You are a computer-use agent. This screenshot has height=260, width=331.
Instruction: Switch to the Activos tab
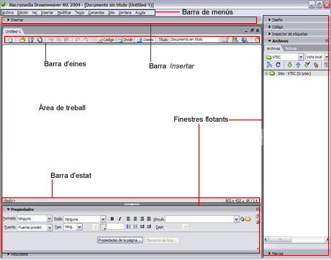click(291, 48)
